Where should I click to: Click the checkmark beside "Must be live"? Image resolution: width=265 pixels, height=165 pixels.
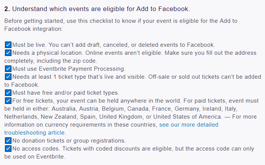click(x=8, y=45)
